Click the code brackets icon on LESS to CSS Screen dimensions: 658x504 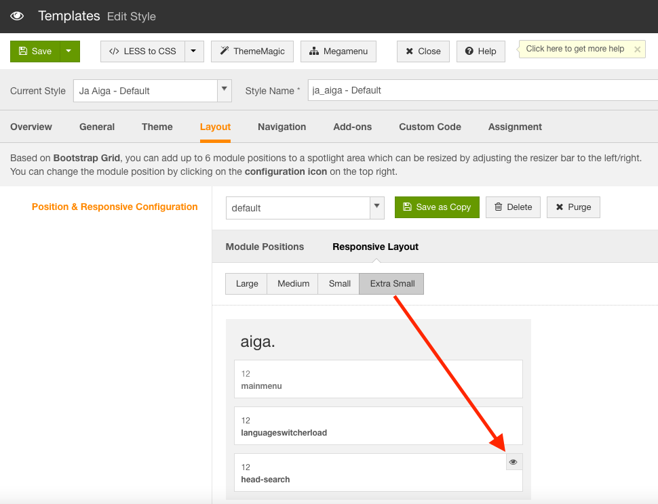(x=114, y=51)
